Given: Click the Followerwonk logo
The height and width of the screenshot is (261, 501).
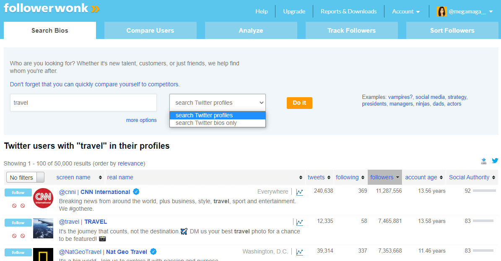Looking at the screenshot, I should tap(52, 8).
